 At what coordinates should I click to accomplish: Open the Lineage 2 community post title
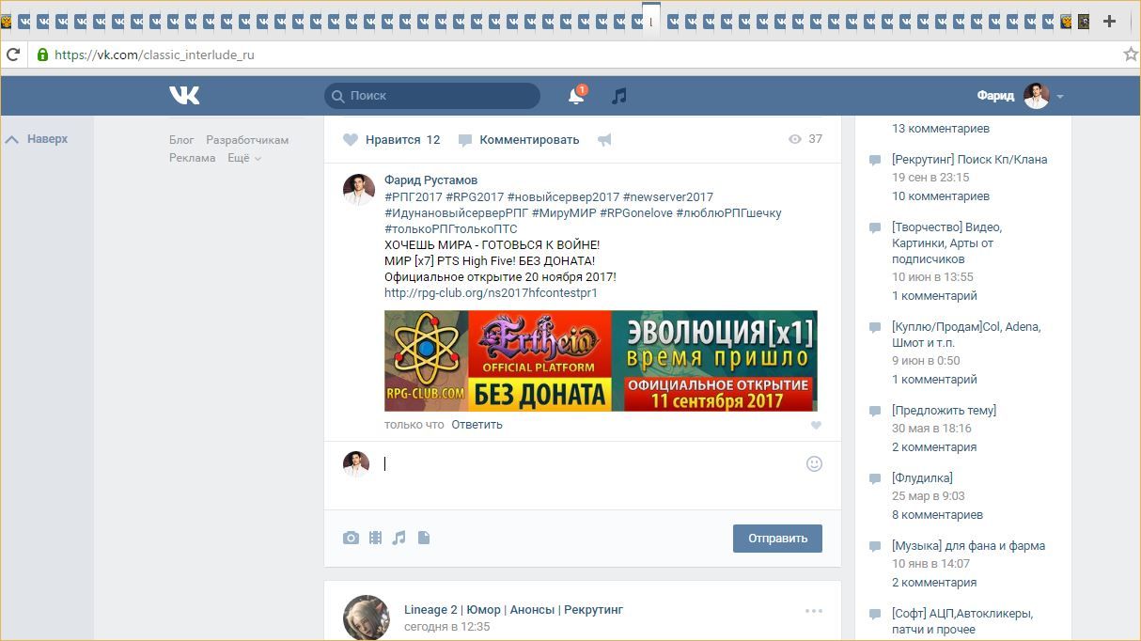pyautogui.click(x=513, y=610)
